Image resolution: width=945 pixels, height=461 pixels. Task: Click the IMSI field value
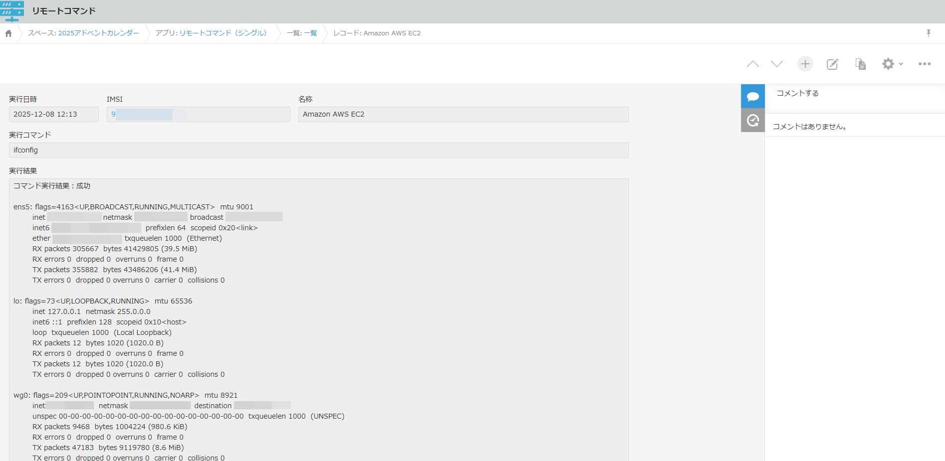coord(199,114)
